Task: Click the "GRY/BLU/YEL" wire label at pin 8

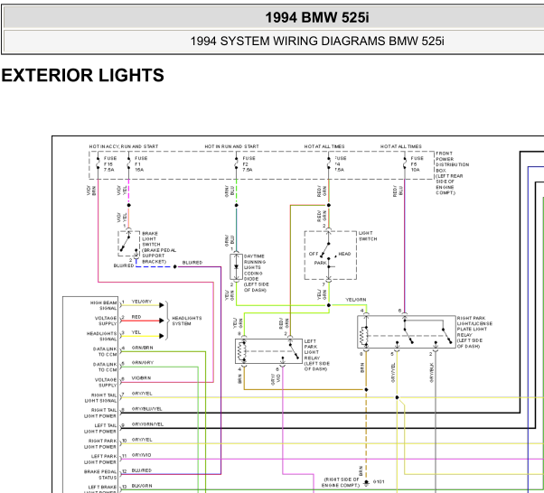Action: click(x=146, y=409)
